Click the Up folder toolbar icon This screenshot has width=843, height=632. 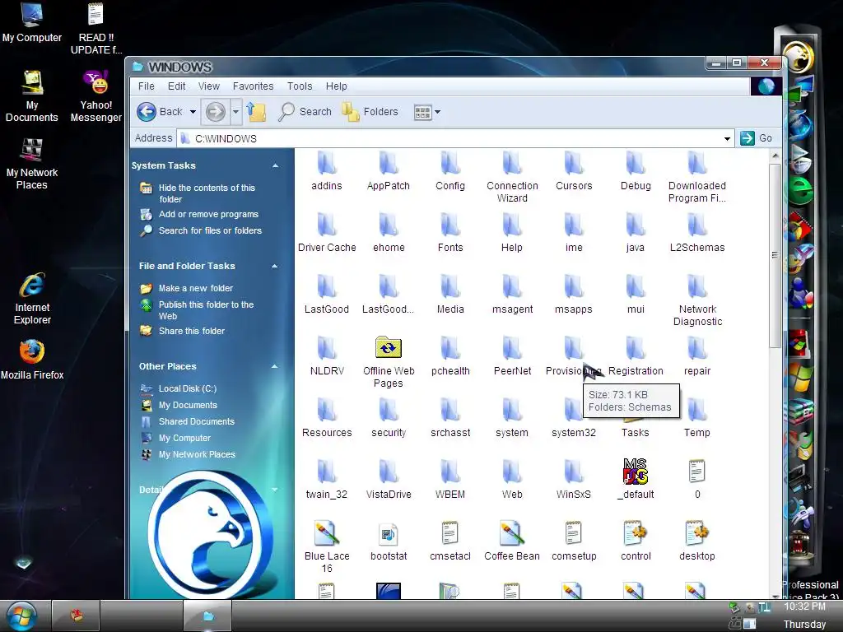257,112
